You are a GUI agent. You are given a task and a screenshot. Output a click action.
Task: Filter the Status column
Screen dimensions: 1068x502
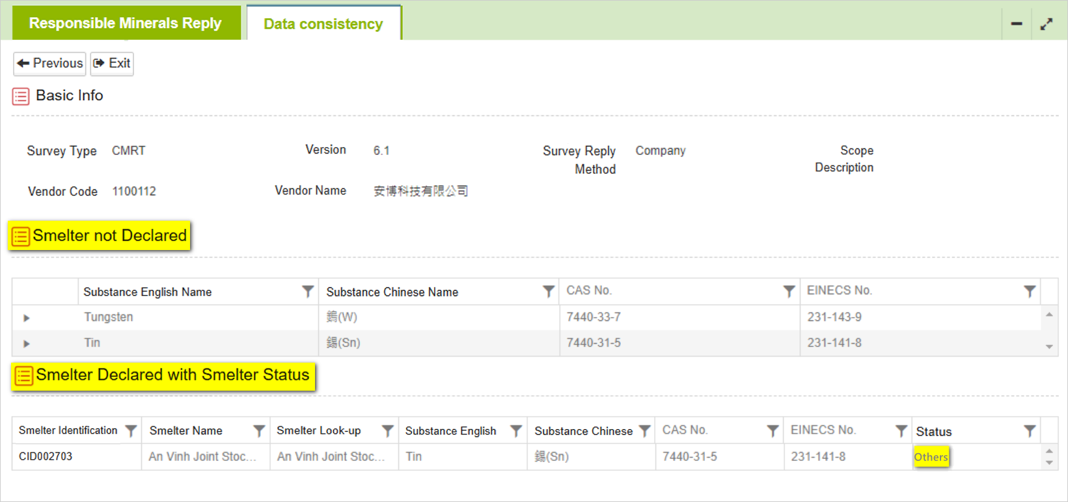(x=1030, y=431)
